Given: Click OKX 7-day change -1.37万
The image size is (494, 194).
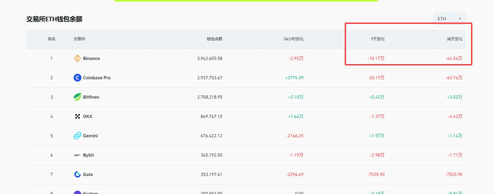Looking at the screenshot, I should click(x=377, y=116).
